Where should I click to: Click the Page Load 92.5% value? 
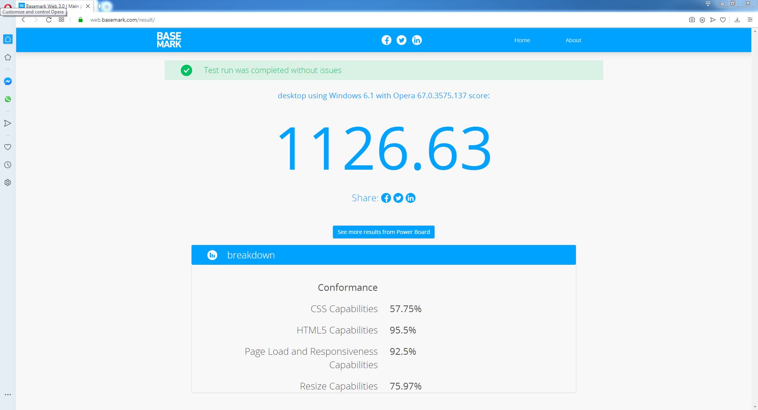tap(403, 352)
